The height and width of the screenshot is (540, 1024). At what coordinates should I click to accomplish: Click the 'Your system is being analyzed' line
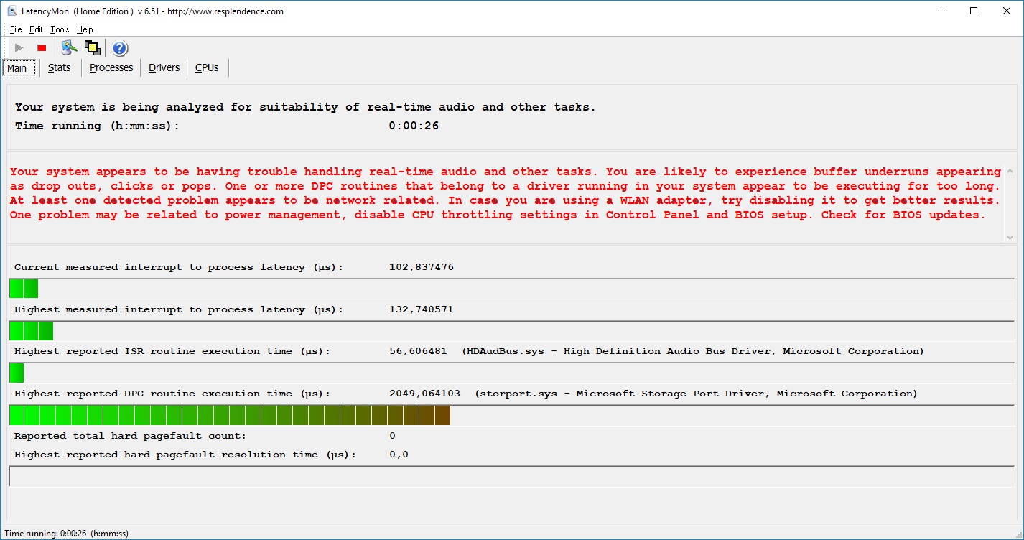(x=305, y=107)
